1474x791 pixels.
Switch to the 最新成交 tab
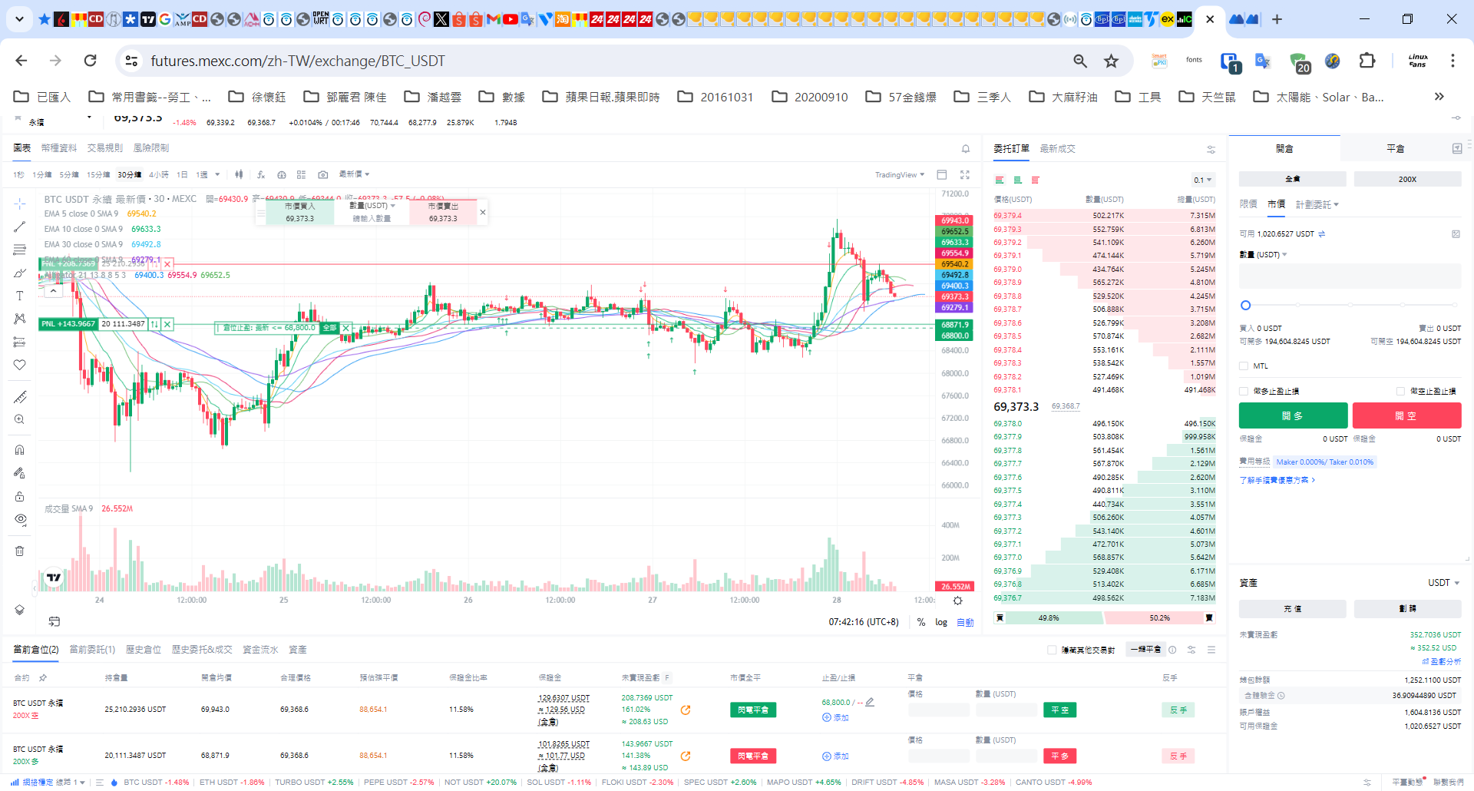click(x=1057, y=149)
